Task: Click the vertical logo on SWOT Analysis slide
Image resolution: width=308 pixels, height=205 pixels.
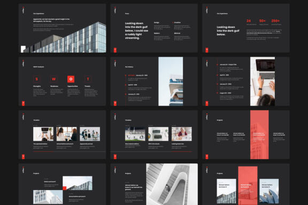Action: pyautogui.click(x=24, y=63)
